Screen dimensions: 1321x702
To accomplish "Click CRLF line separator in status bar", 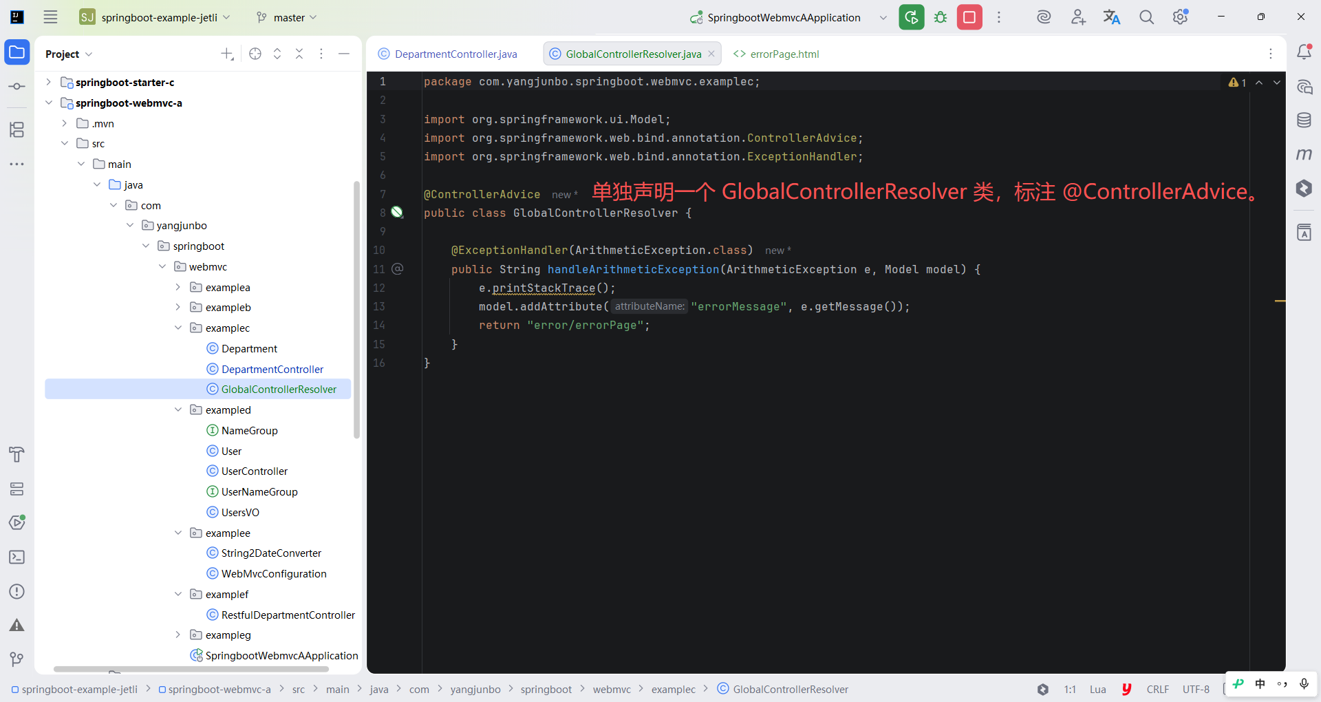I will (x=1157, y=689).
